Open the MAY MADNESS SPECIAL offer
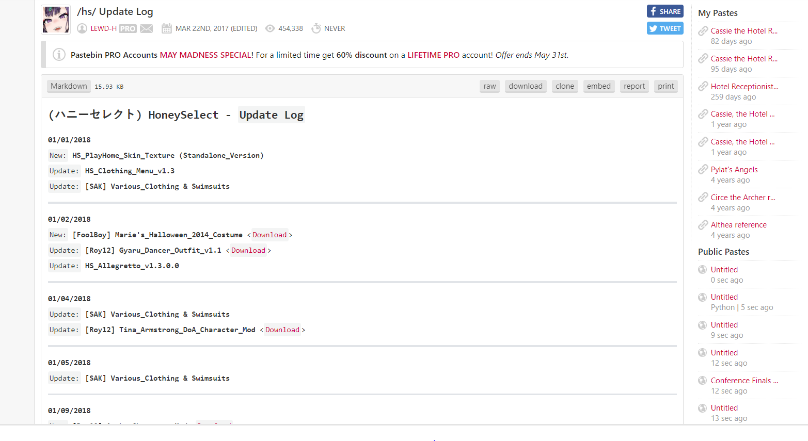The image size is (808, 441). click(207, 55)
